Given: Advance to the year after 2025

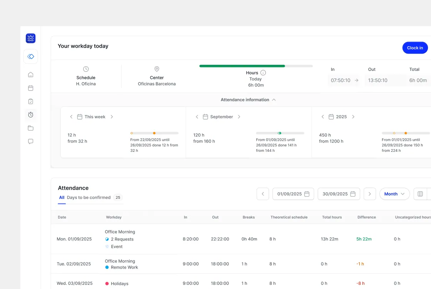Looking at the screenshot, I should coord(353,117).
